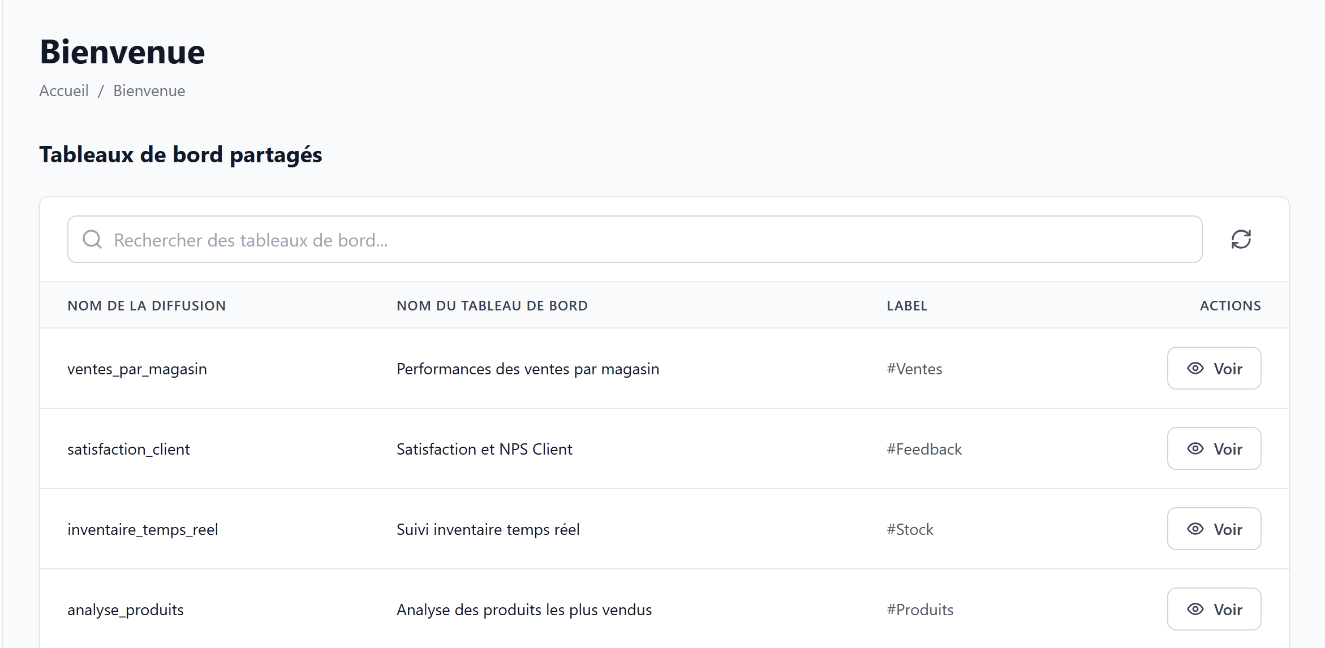This screenshot has width=1325, height=648.
Task: Click the Bienvenue breadcrumb item
Action: point(149,90)
